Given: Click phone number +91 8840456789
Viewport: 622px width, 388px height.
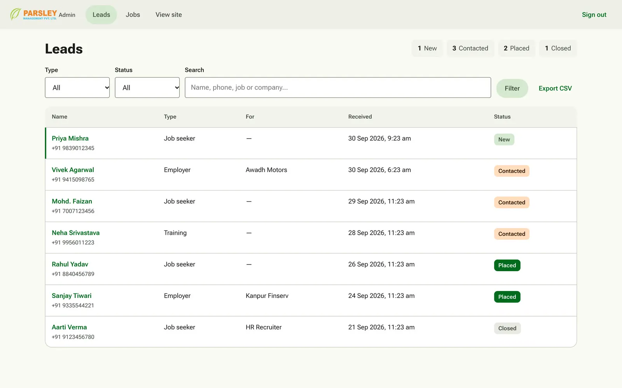Looking at the screenshot, I should coord(73,274).
